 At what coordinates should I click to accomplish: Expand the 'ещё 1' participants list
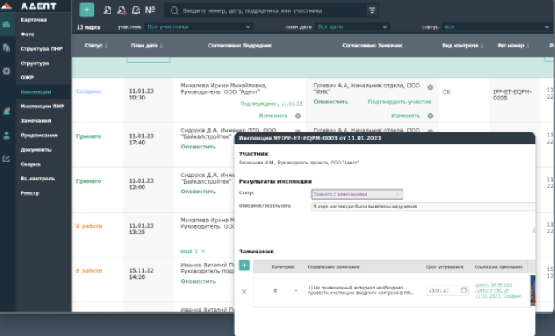(x=193, y=251)
